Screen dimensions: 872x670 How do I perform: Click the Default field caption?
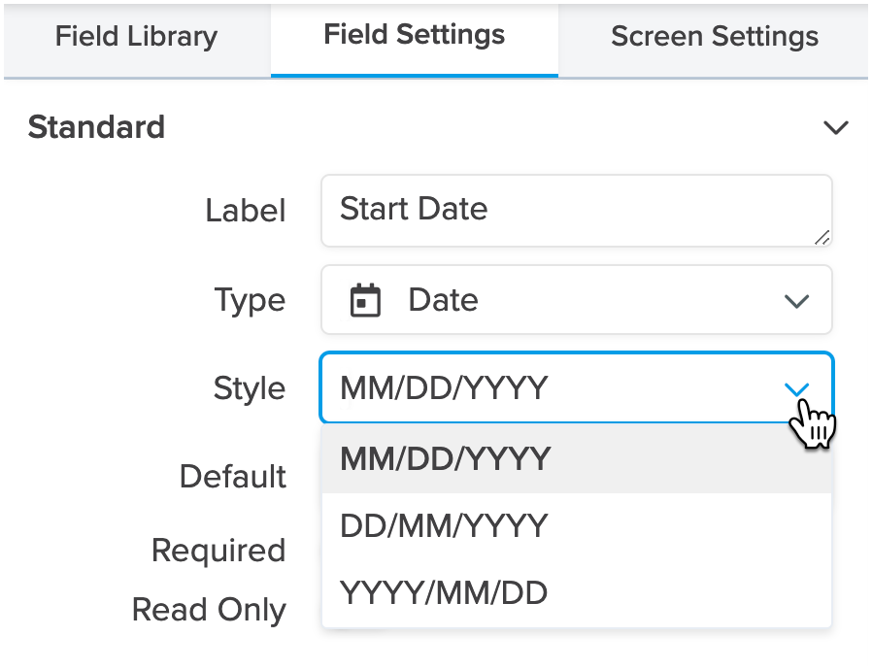click(x=232, y=477)
